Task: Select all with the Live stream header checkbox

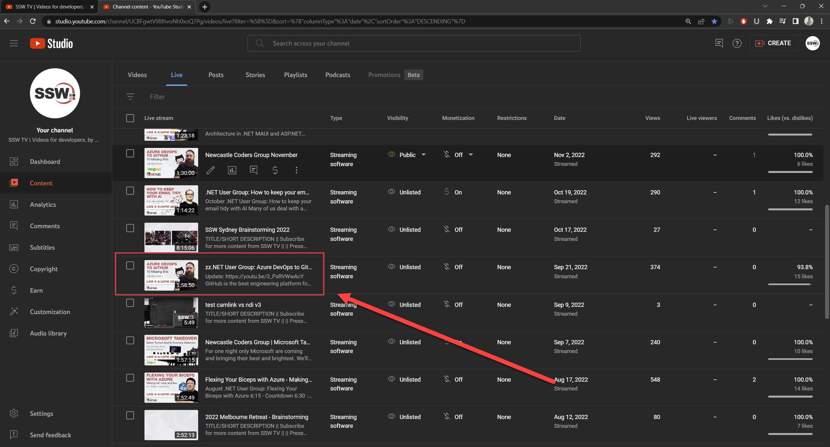Action: coord(130,118)
